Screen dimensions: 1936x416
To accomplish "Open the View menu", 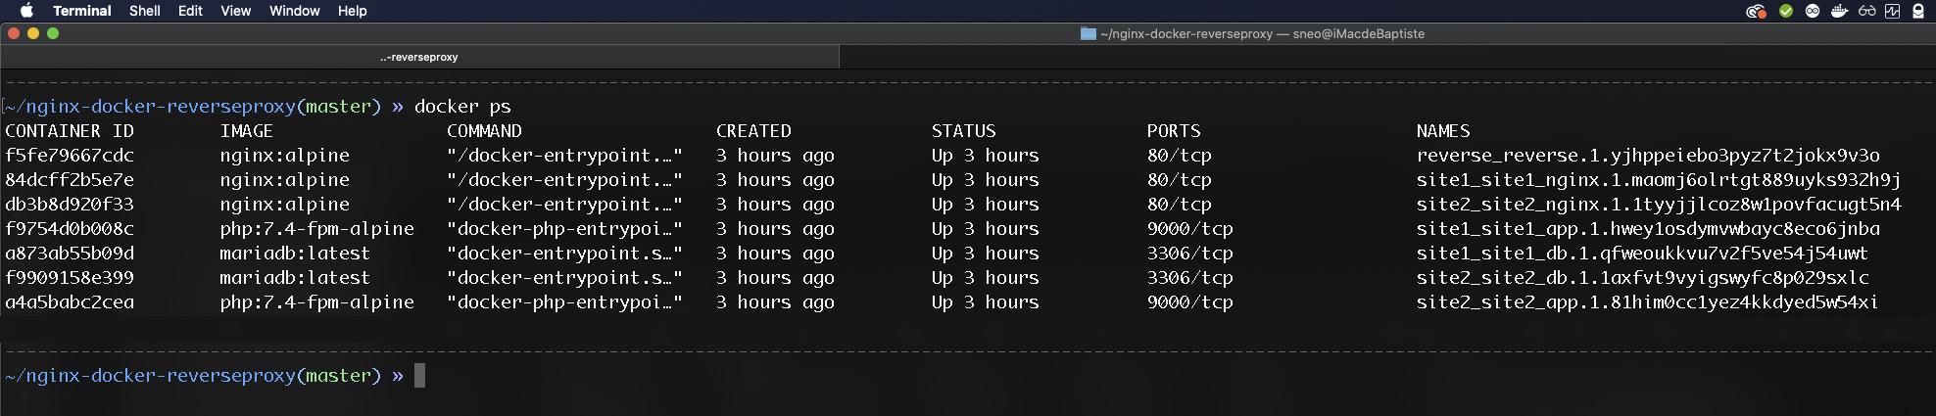I will [235, 11].
